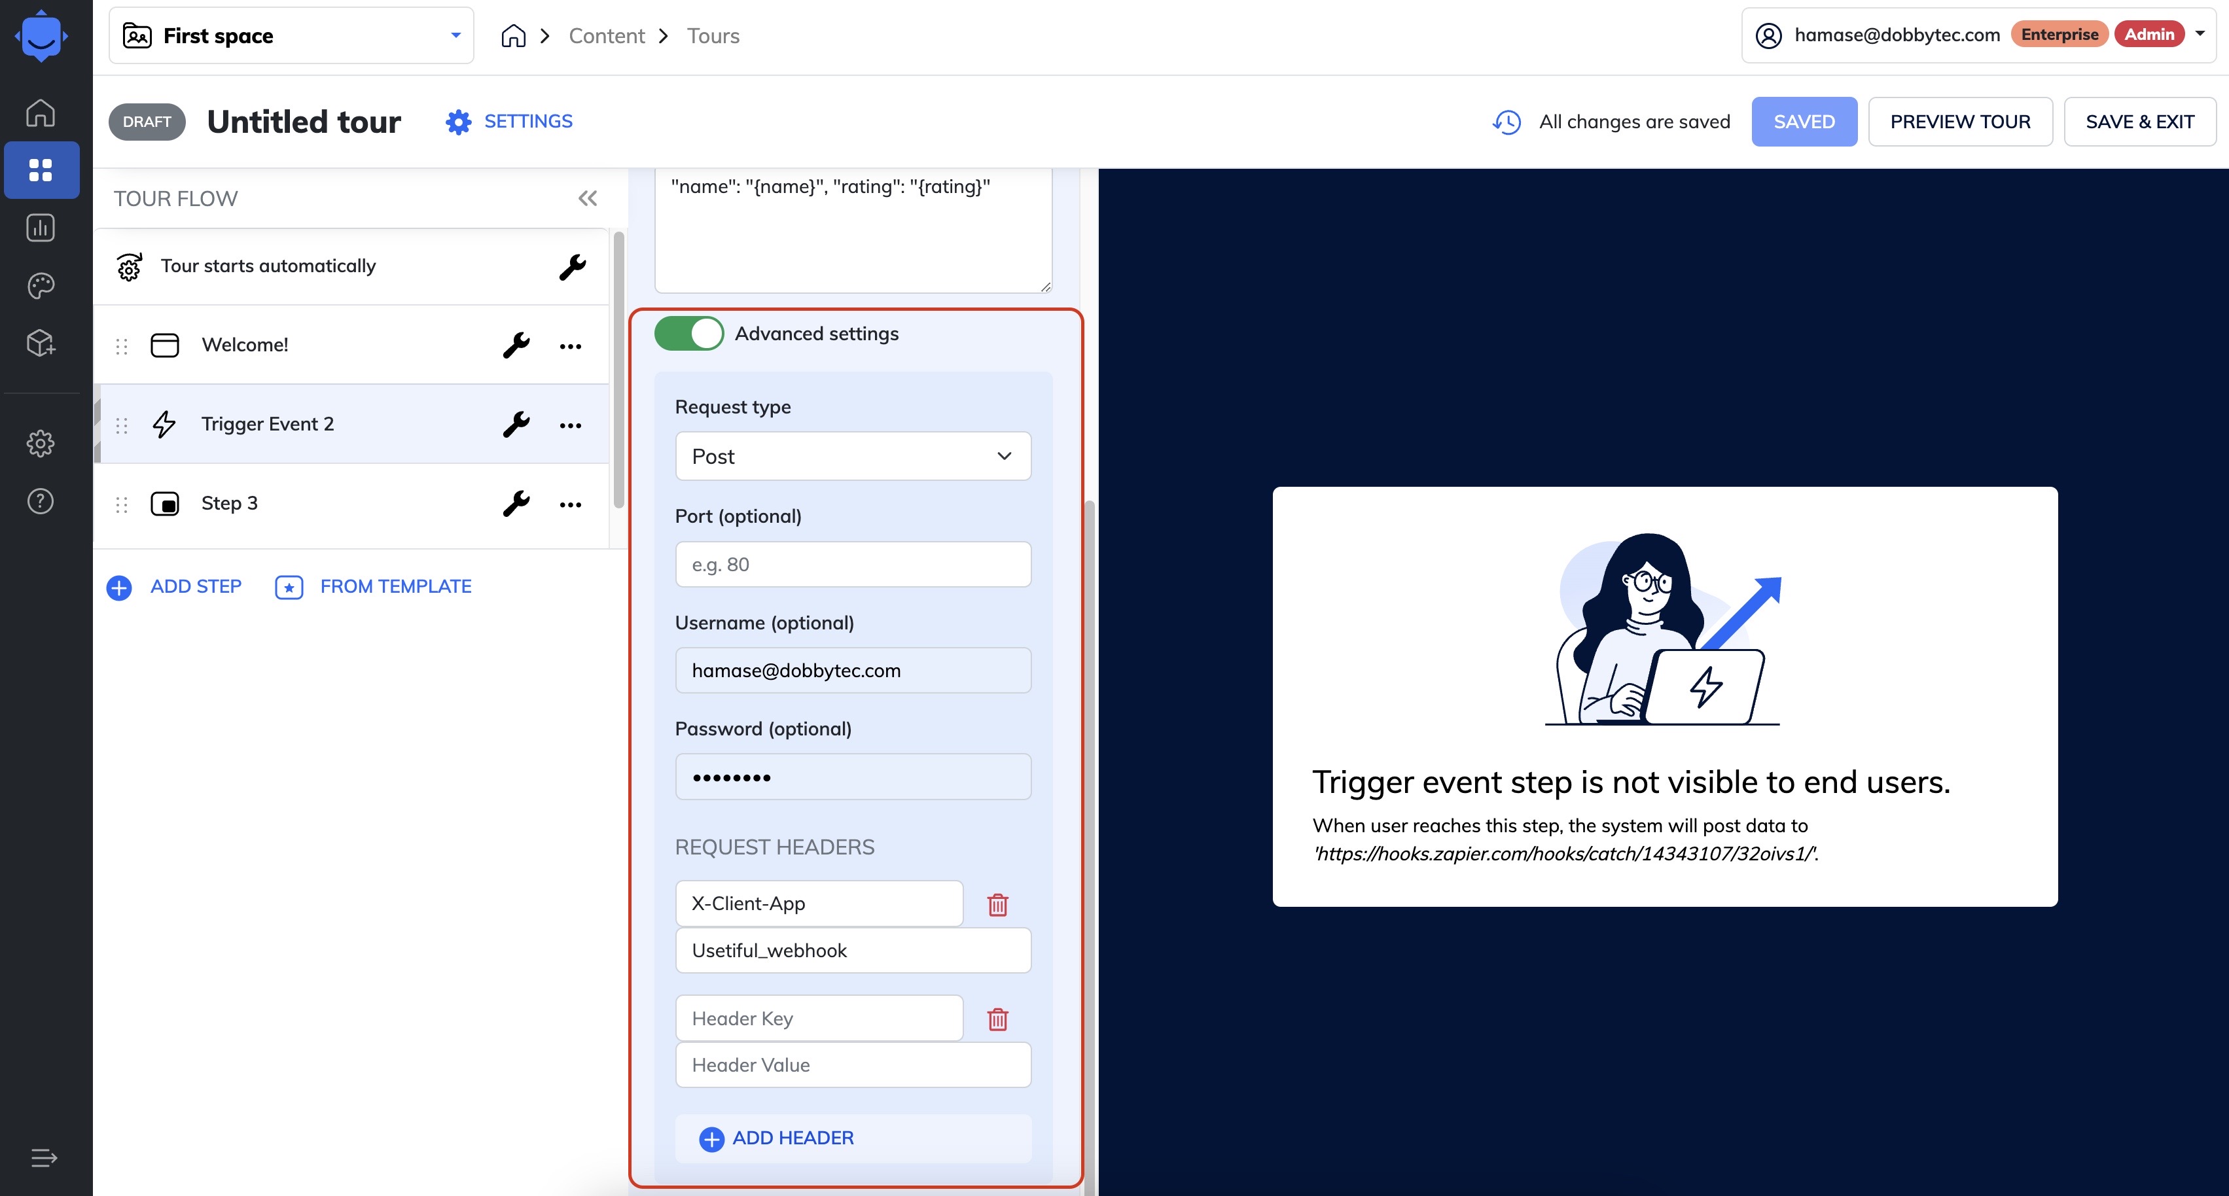The image size is (2229, 1196).
Task: Delete the X-Client-App header with trash icon
Action: pos(997,905)
